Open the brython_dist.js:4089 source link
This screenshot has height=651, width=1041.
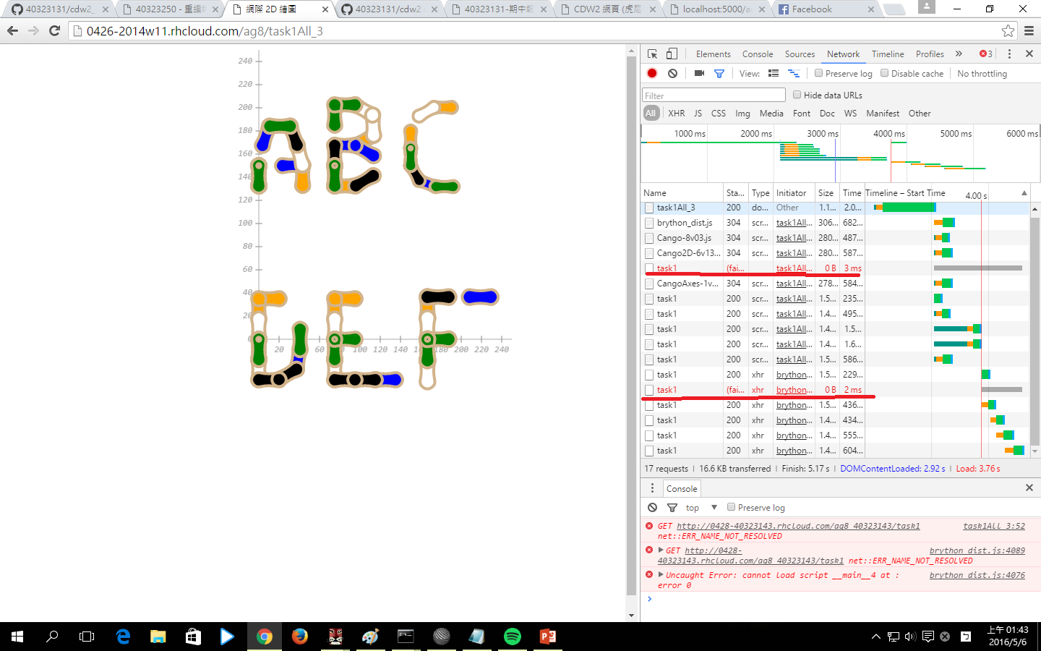pos(977,550)
